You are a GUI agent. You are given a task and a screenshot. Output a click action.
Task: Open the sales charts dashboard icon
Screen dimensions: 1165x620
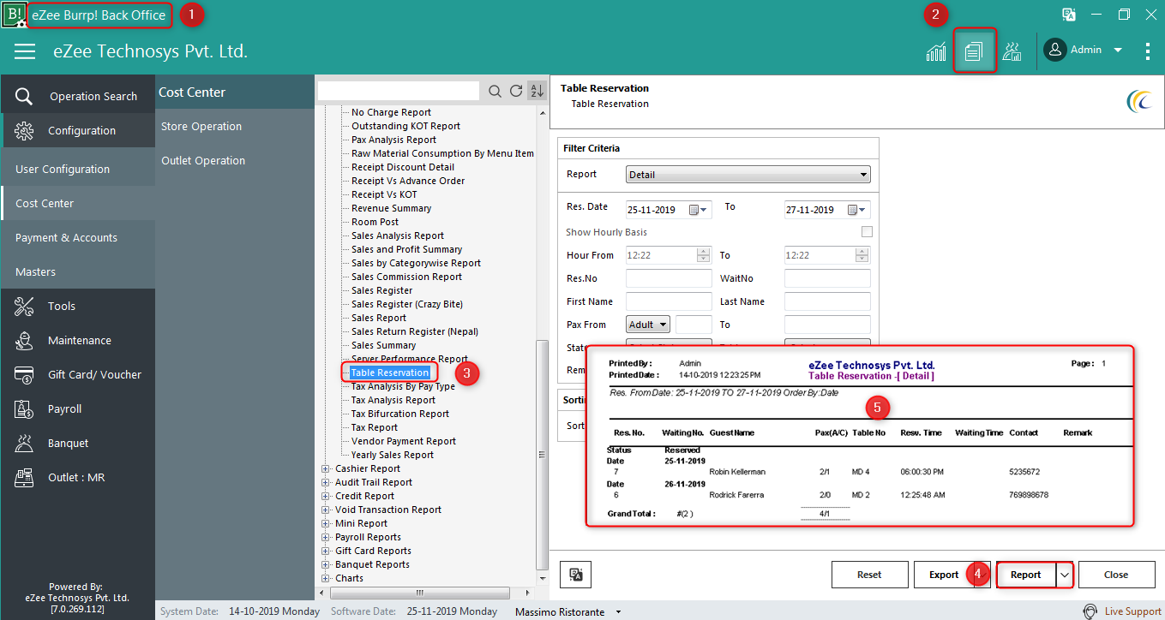936,51
